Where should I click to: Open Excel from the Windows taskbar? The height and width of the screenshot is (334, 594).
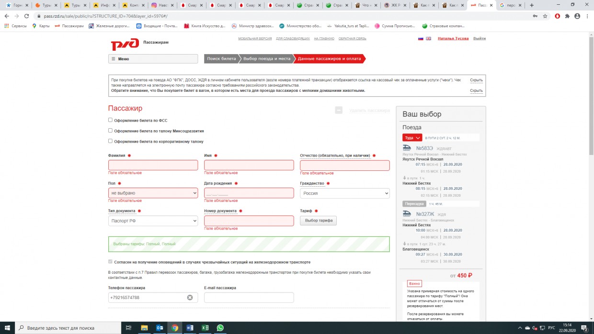(x=205, y=328)
